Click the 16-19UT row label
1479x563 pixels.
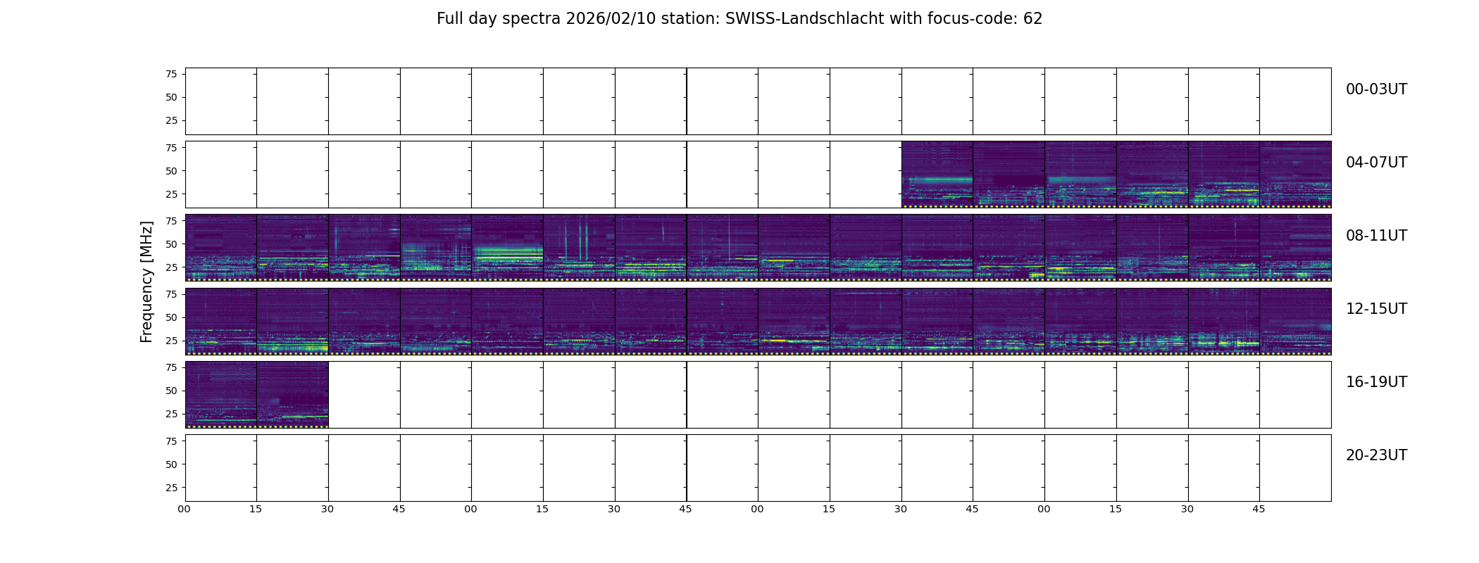[x=1376, y=382]
